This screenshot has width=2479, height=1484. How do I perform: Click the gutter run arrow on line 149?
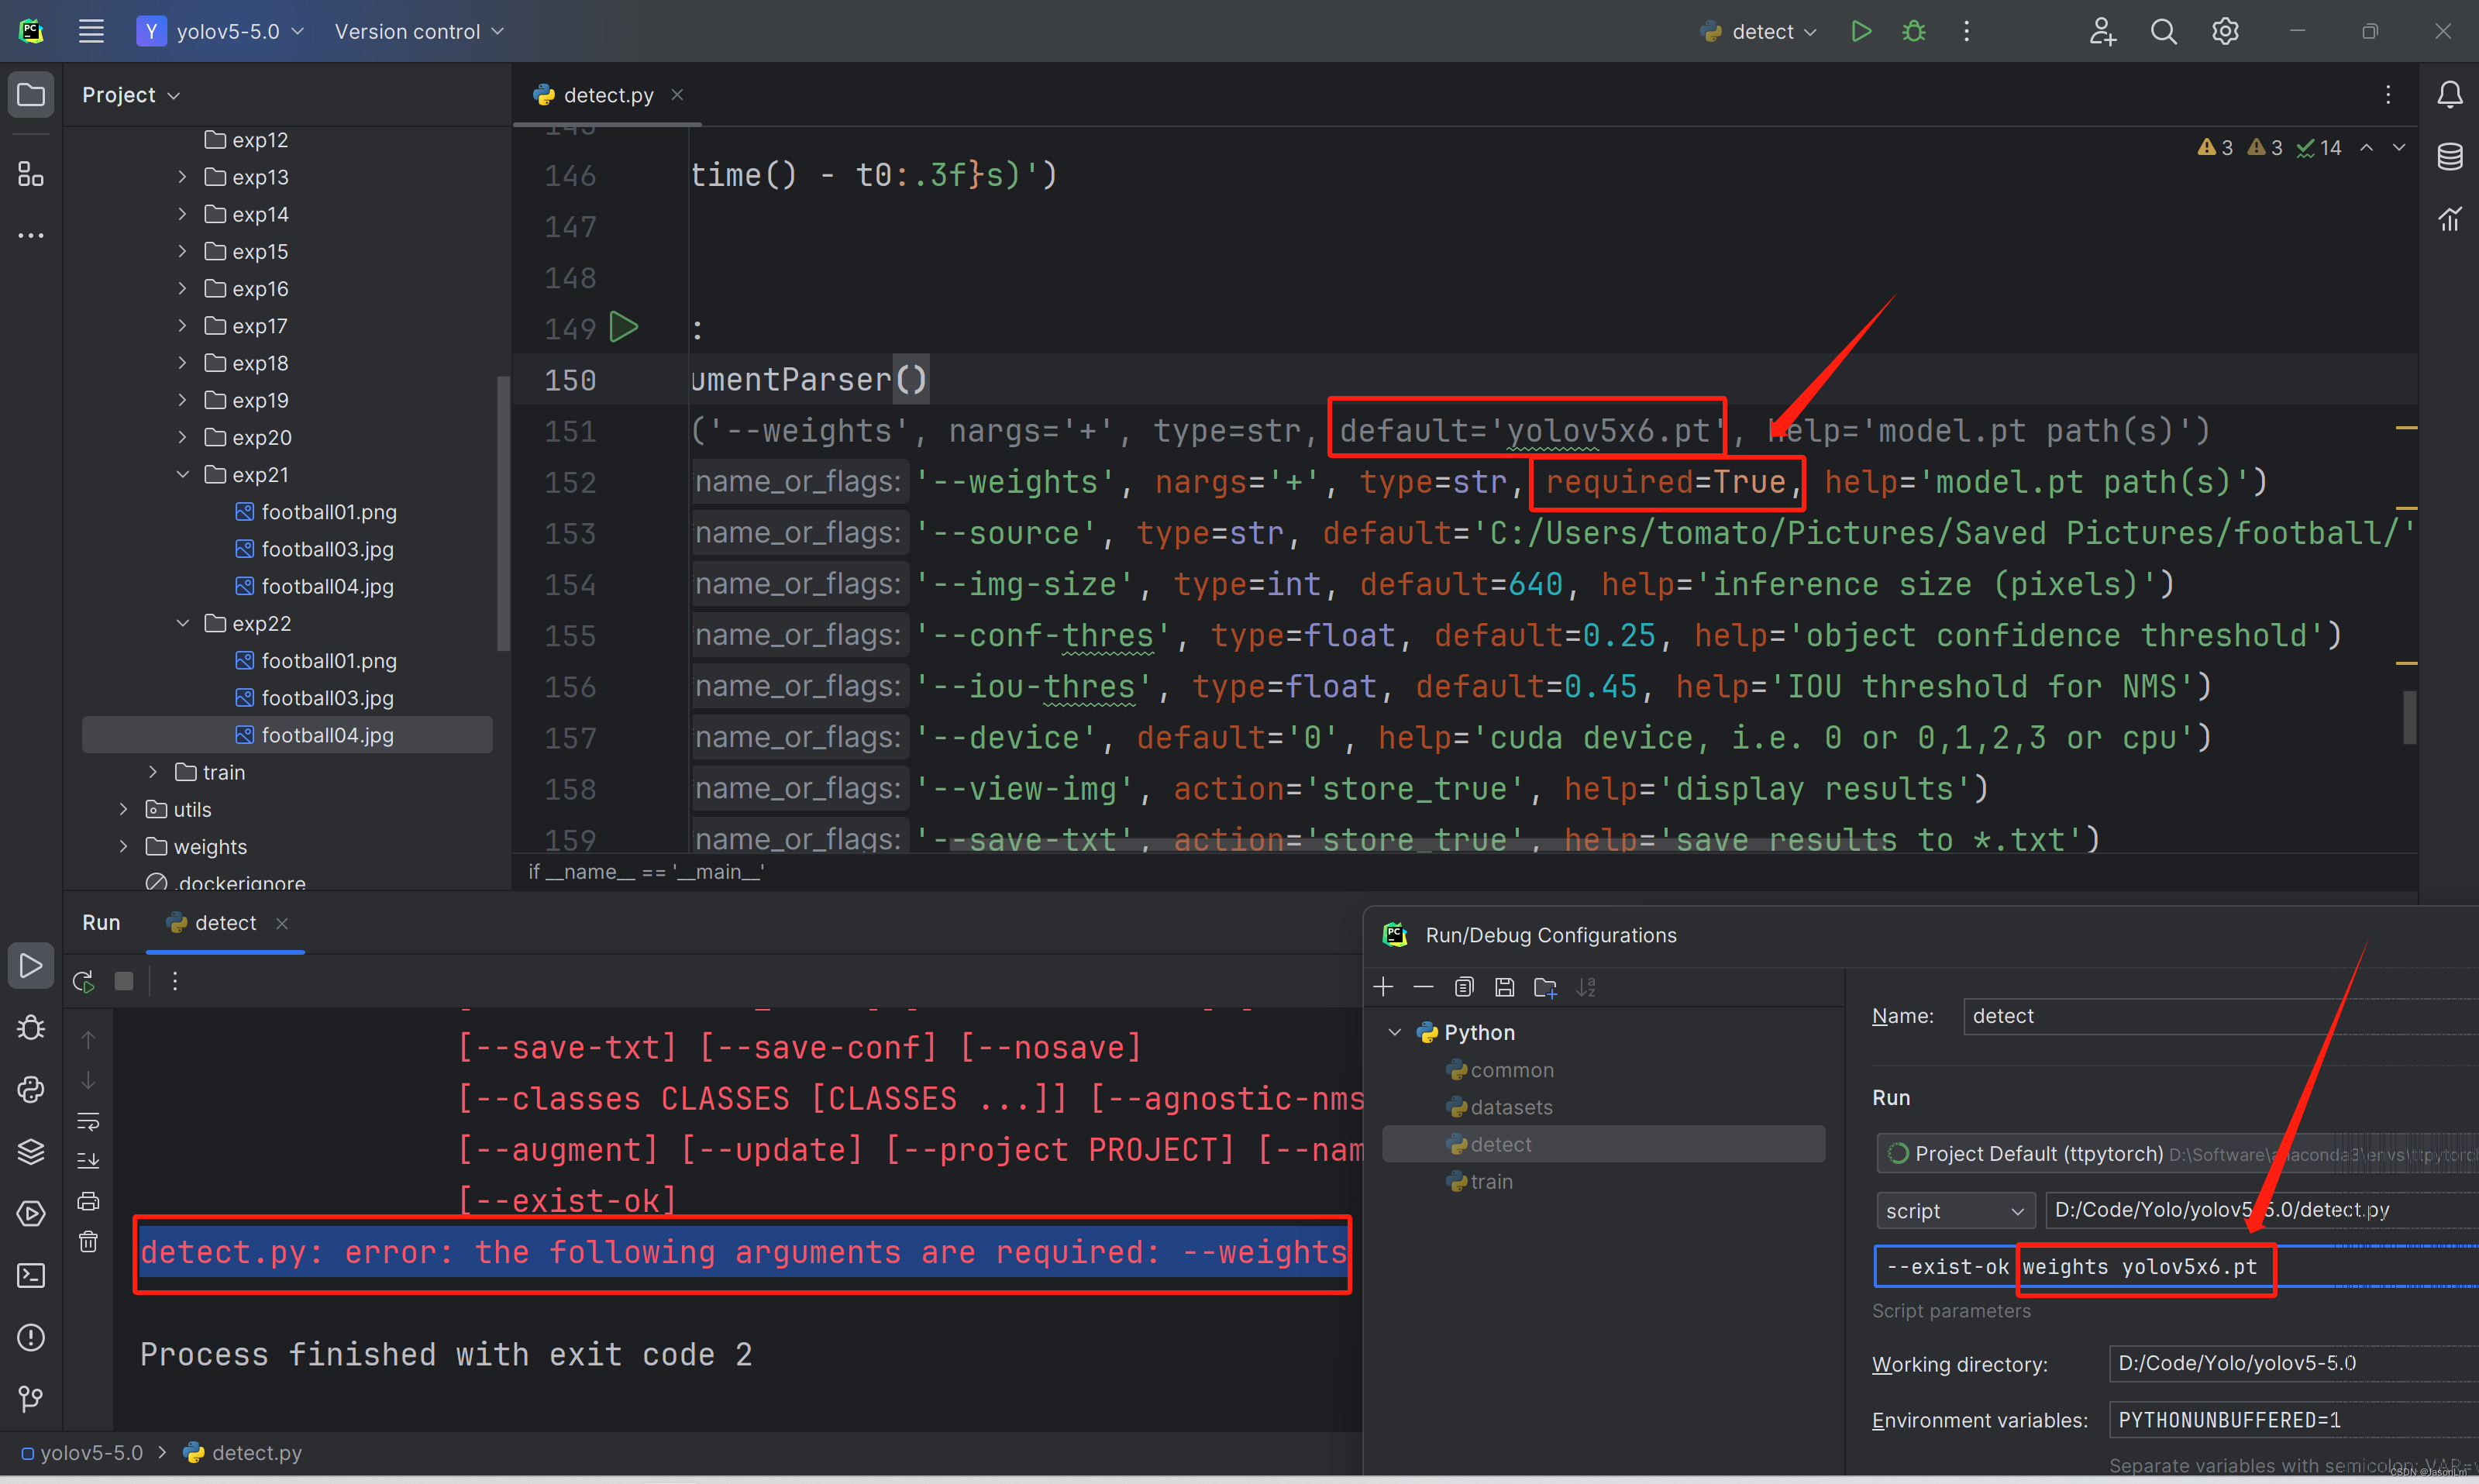pyautogui.click(x=624, y=327)
